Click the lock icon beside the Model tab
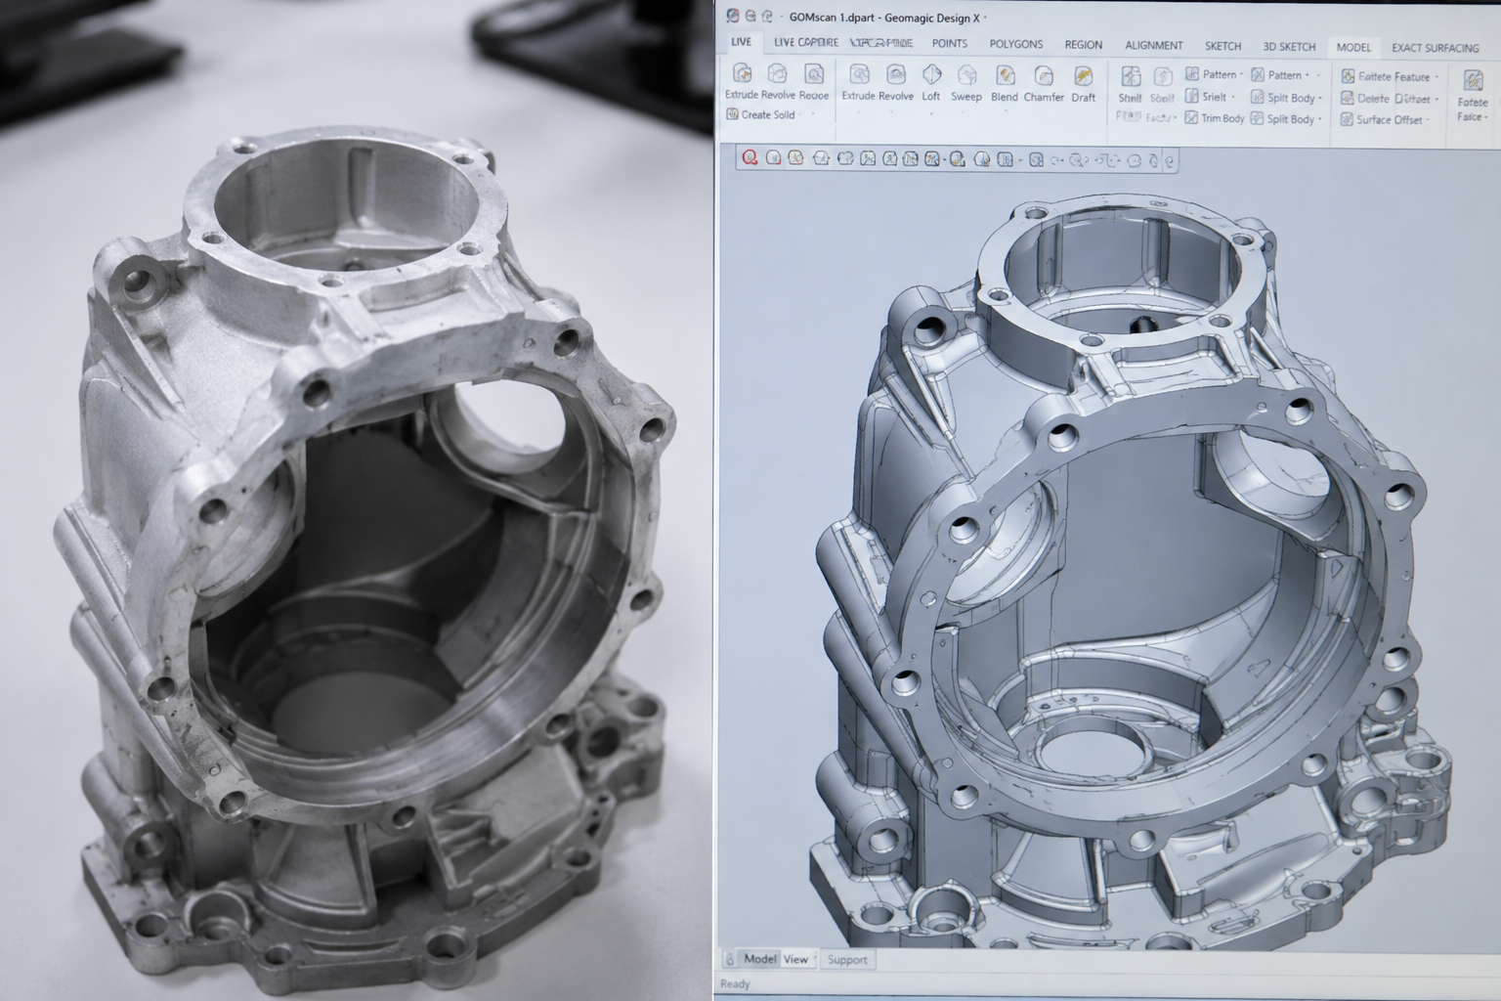The height and width of the screenshot is (1001, 1501). (x=728, y=959)
